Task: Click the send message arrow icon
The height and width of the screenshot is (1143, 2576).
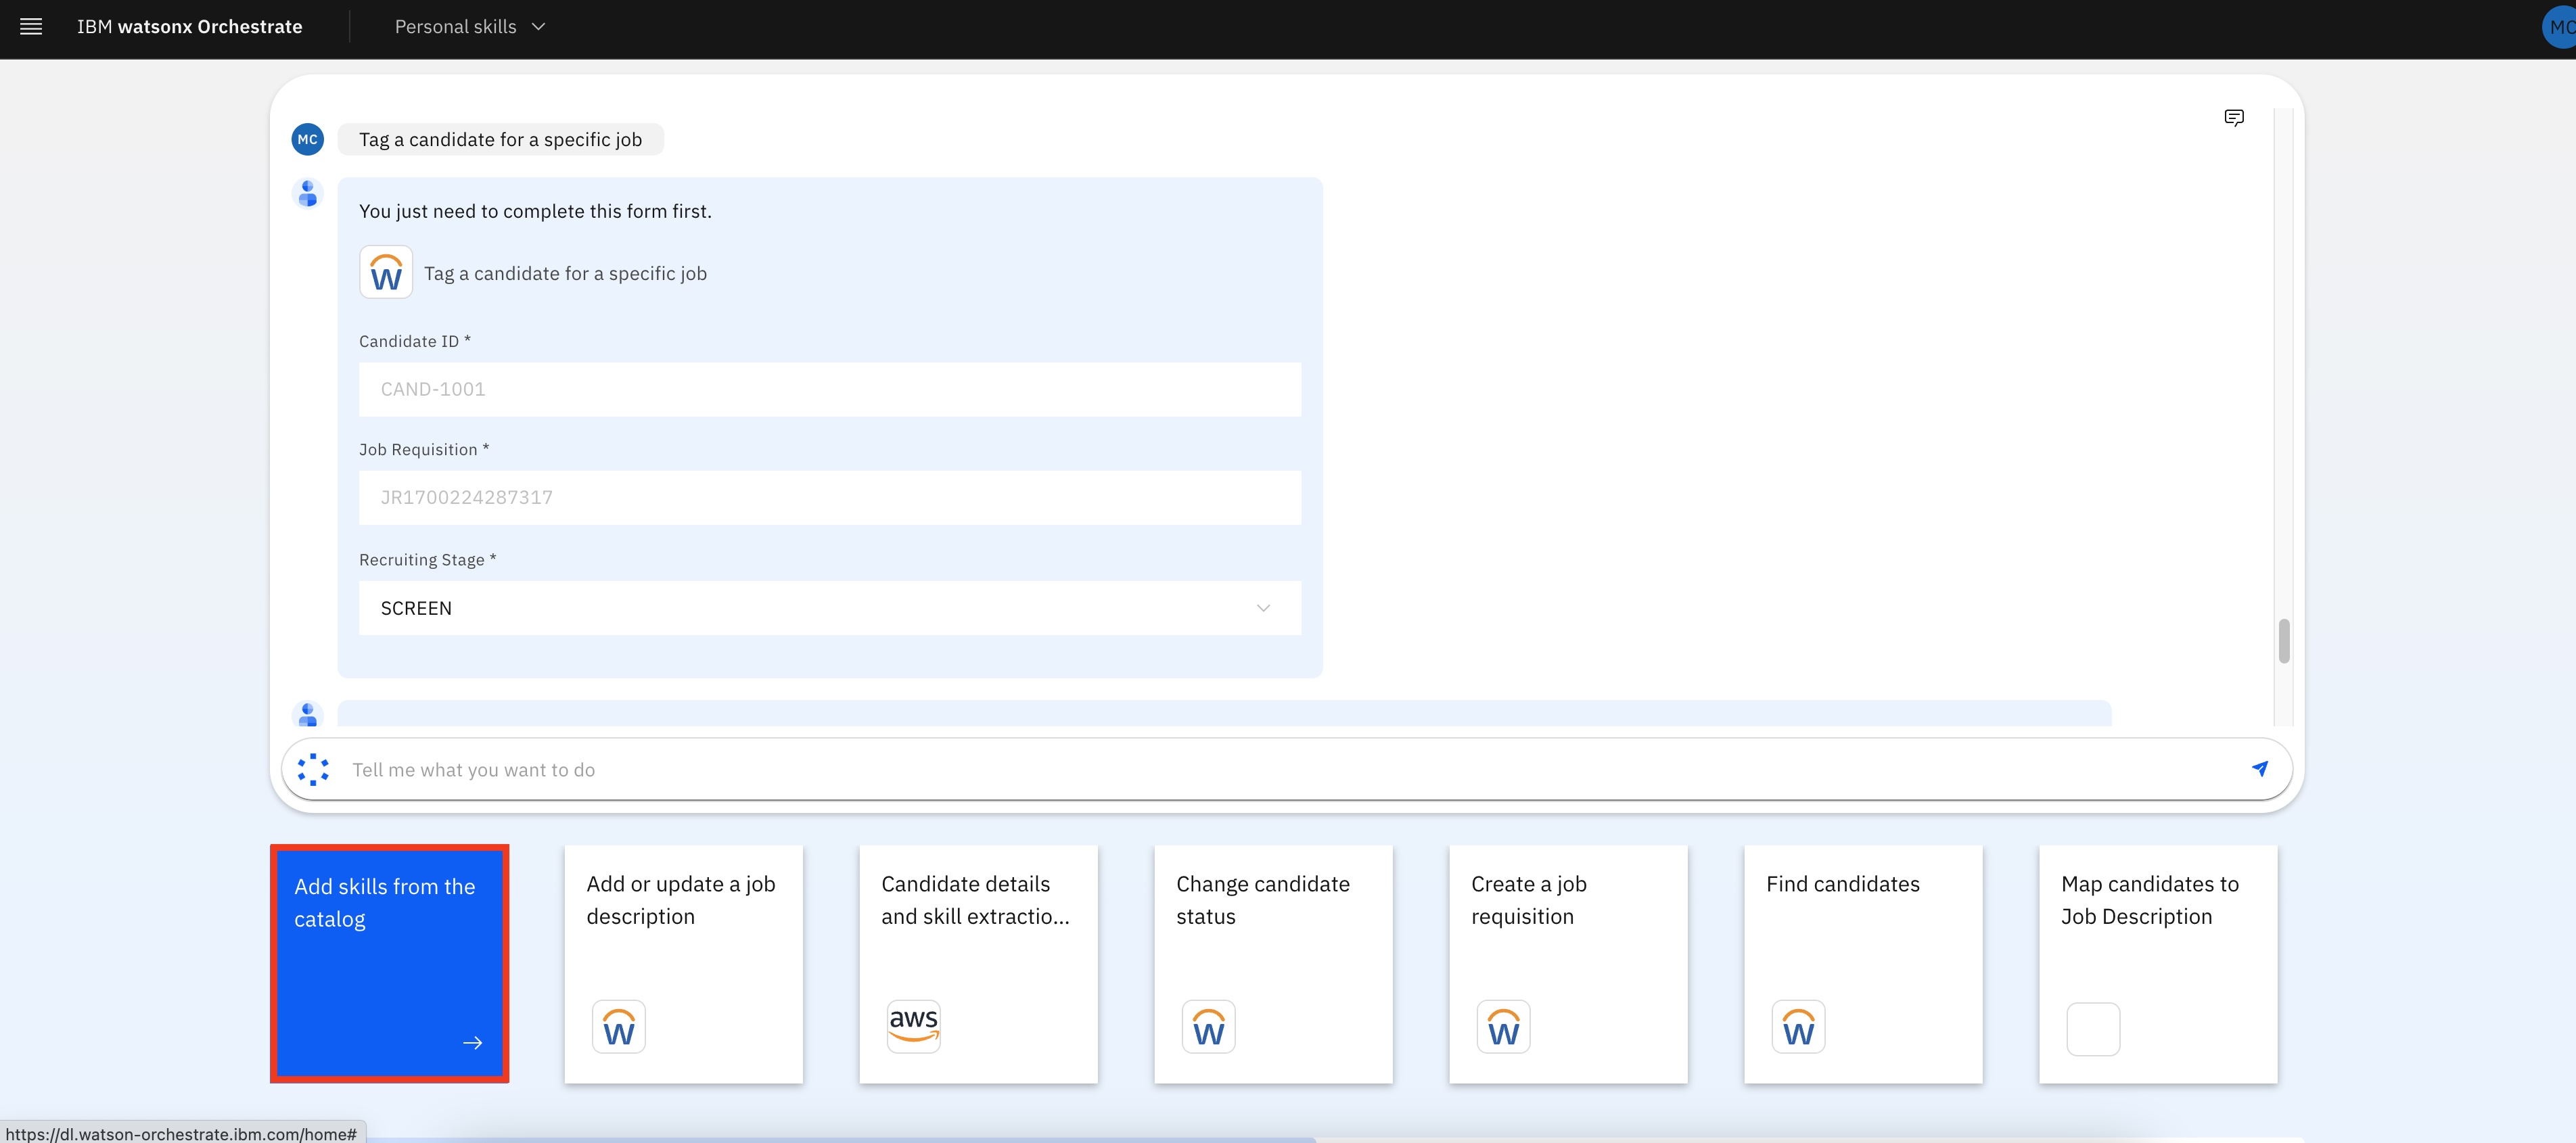Action: [x=2259, y=768]
